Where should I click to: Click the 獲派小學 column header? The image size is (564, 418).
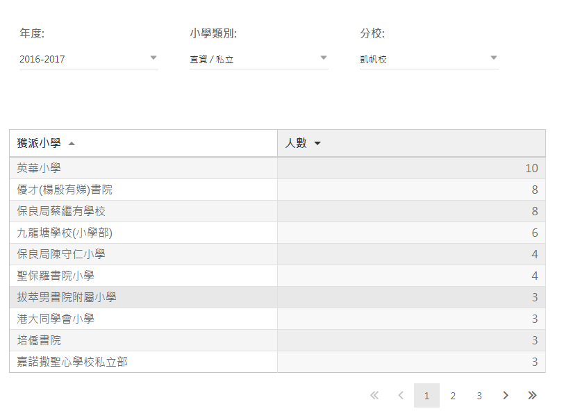pyautogui.click(x=39, y=143)
